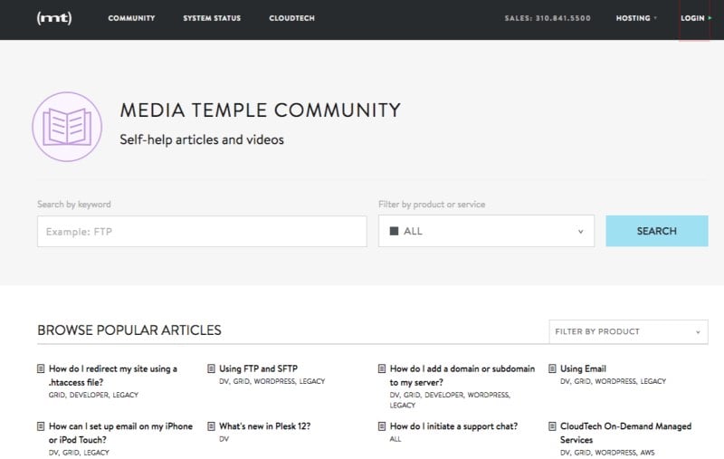This screenshot has height=459, width=724.
Task: Open the ALL product or service dropdown
Action: [x=486, y=231]
